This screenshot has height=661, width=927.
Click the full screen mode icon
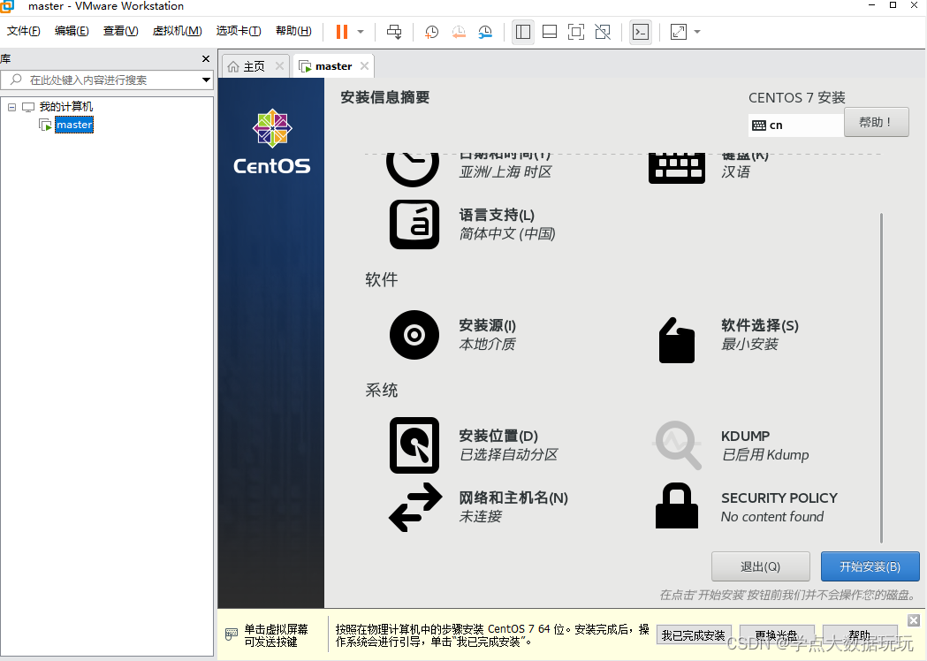pyautogui.click(x=576, y=32)
